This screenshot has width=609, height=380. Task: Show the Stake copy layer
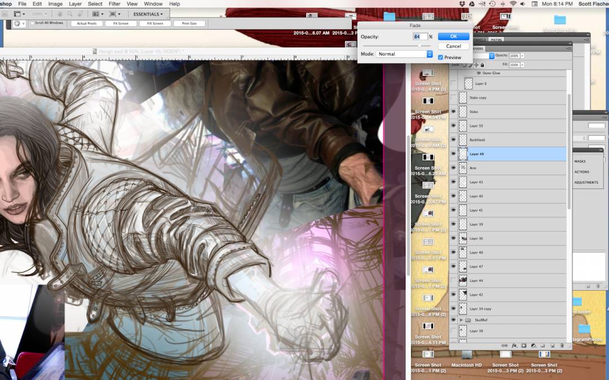pyautogui.click(x=453, y=98)
